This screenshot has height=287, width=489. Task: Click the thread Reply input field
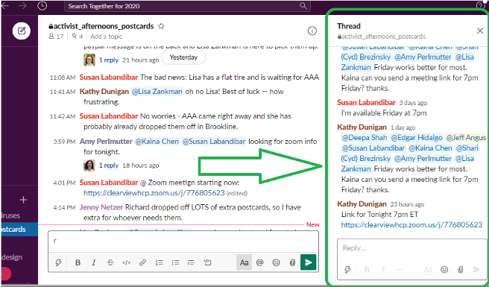[x=411, y=248]
